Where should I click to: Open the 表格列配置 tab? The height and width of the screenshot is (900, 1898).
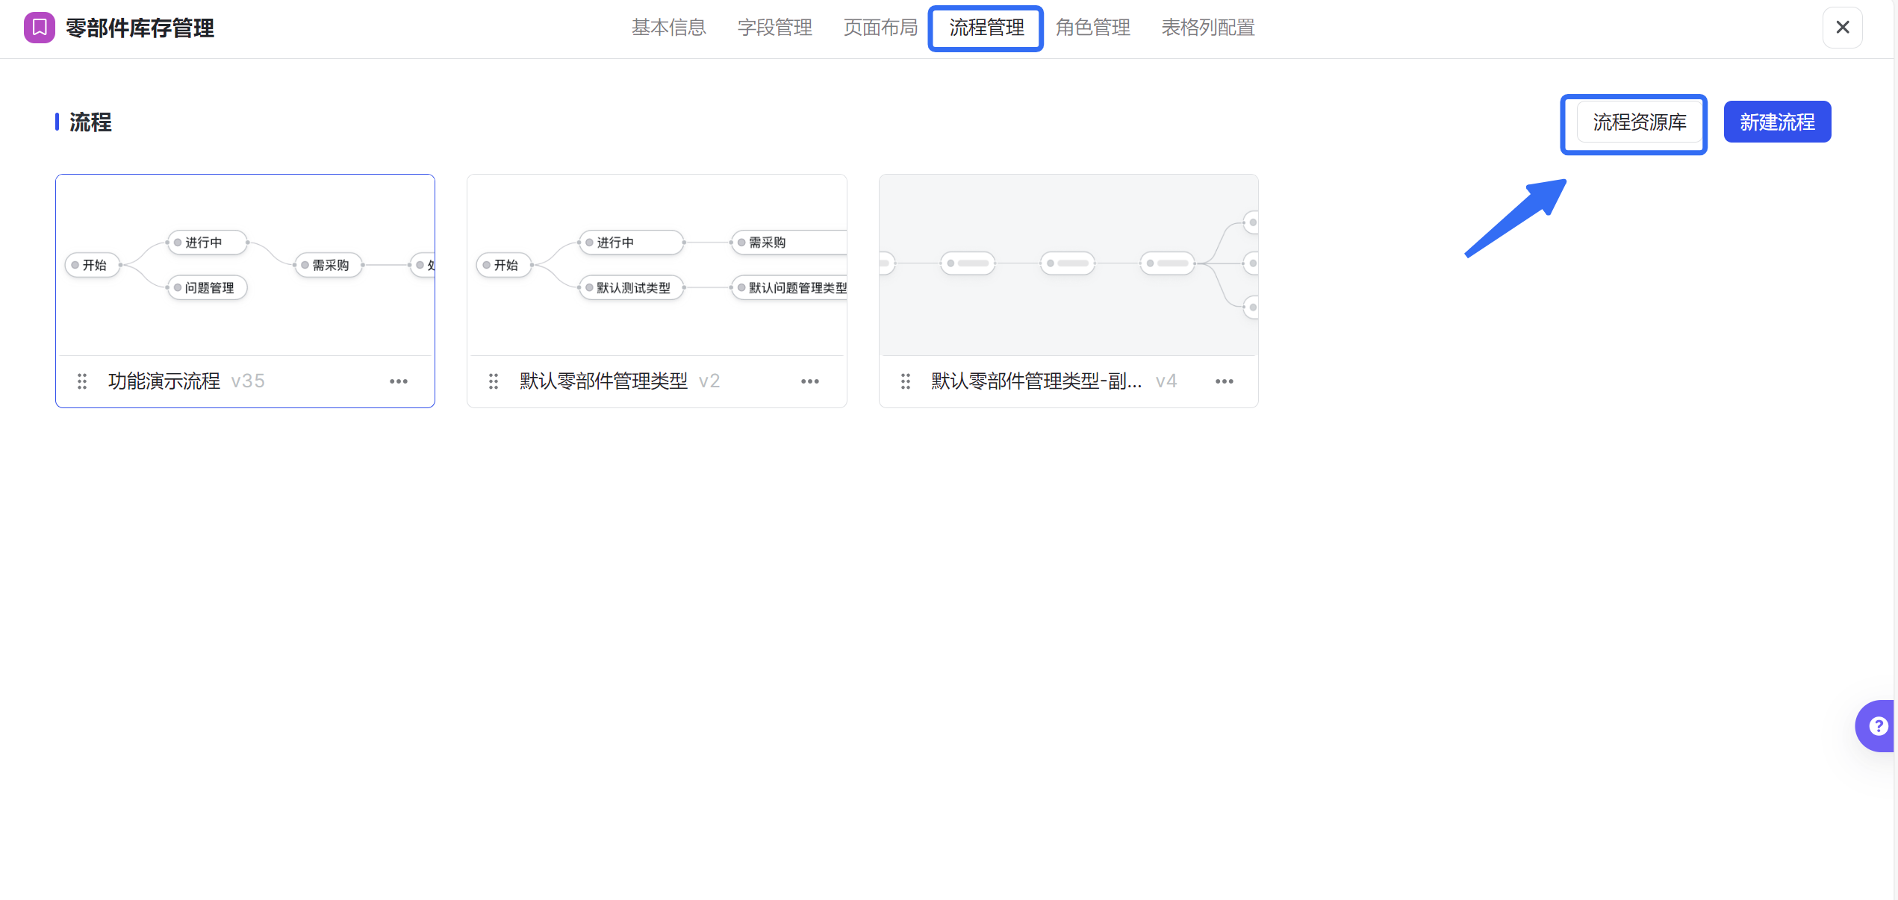(x=1207, y=28)
